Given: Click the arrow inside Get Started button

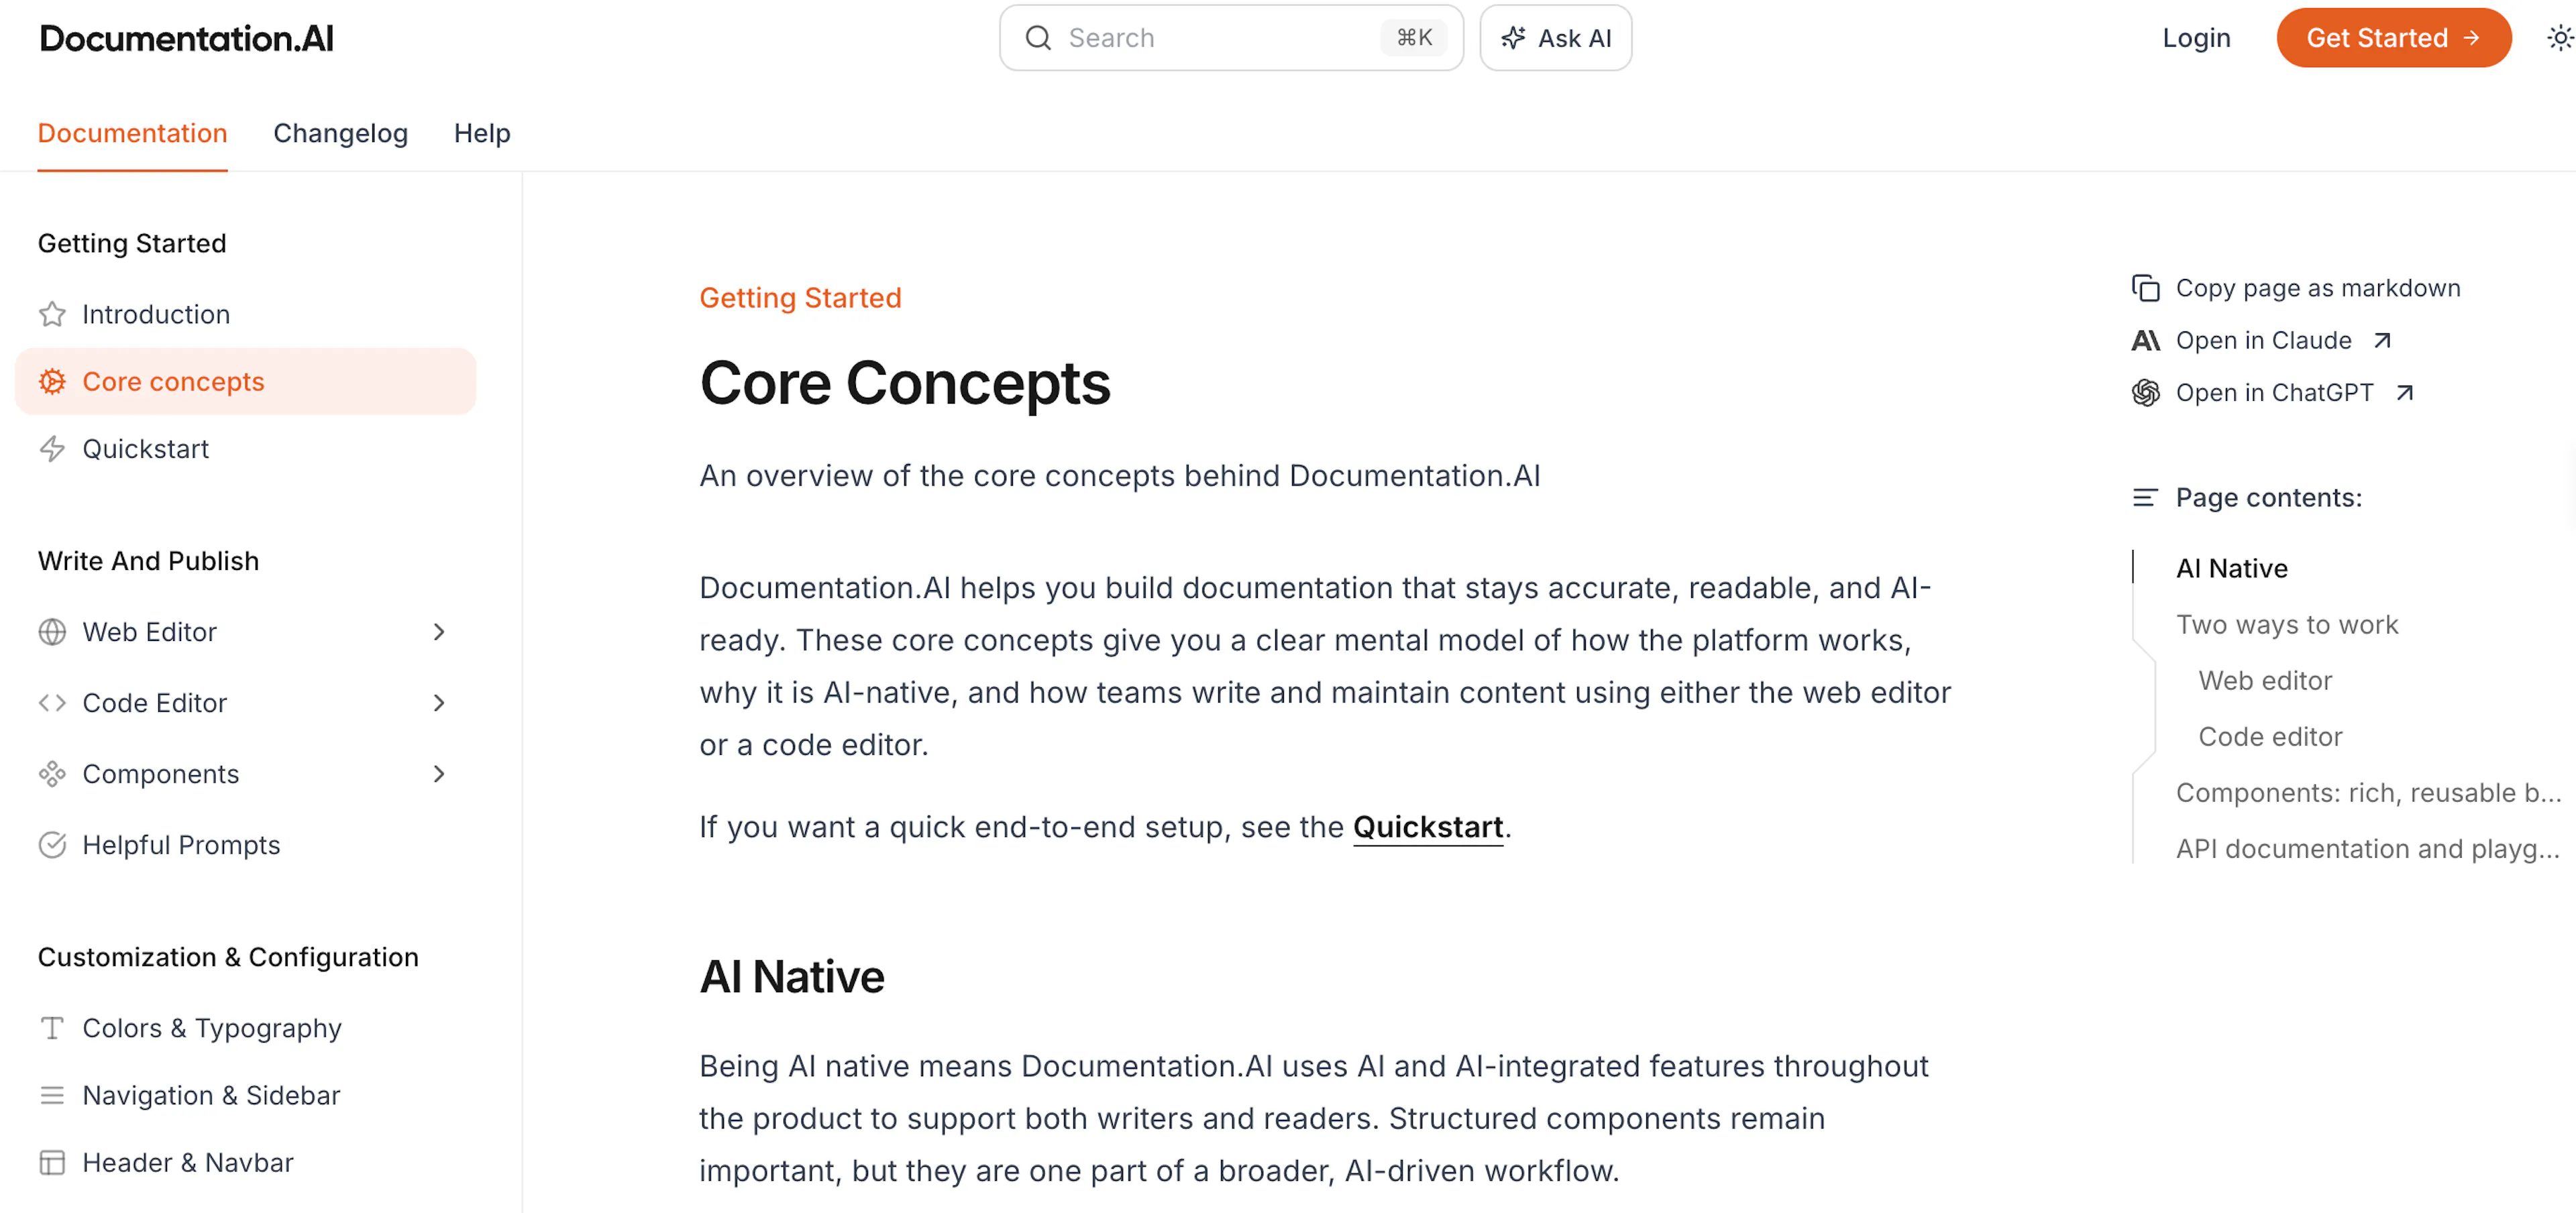Looking at the screenshot, I should tap(2471, 38).
